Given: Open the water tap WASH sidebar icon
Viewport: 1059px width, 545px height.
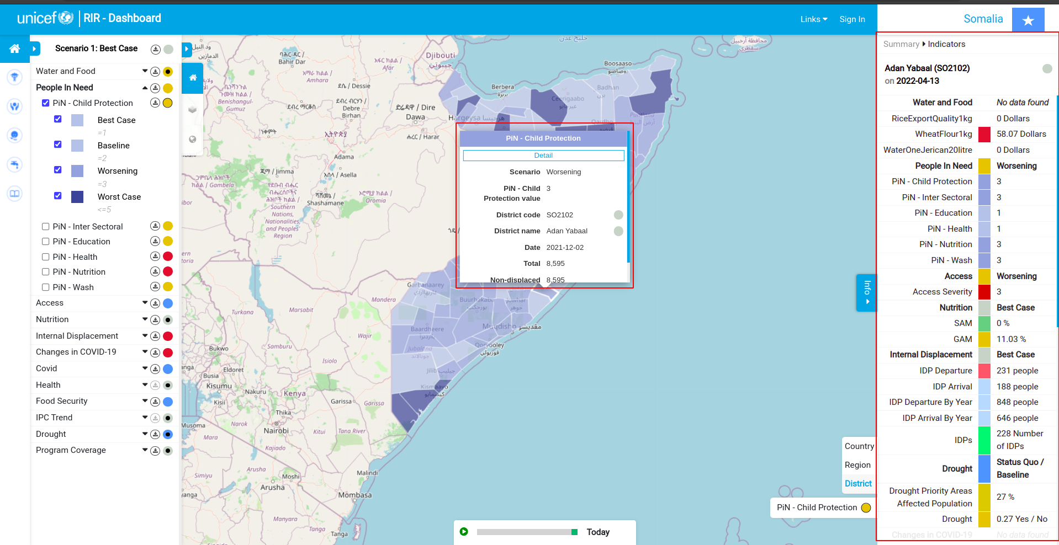Looking at the screenshot, I should click(x=15, y=164).
